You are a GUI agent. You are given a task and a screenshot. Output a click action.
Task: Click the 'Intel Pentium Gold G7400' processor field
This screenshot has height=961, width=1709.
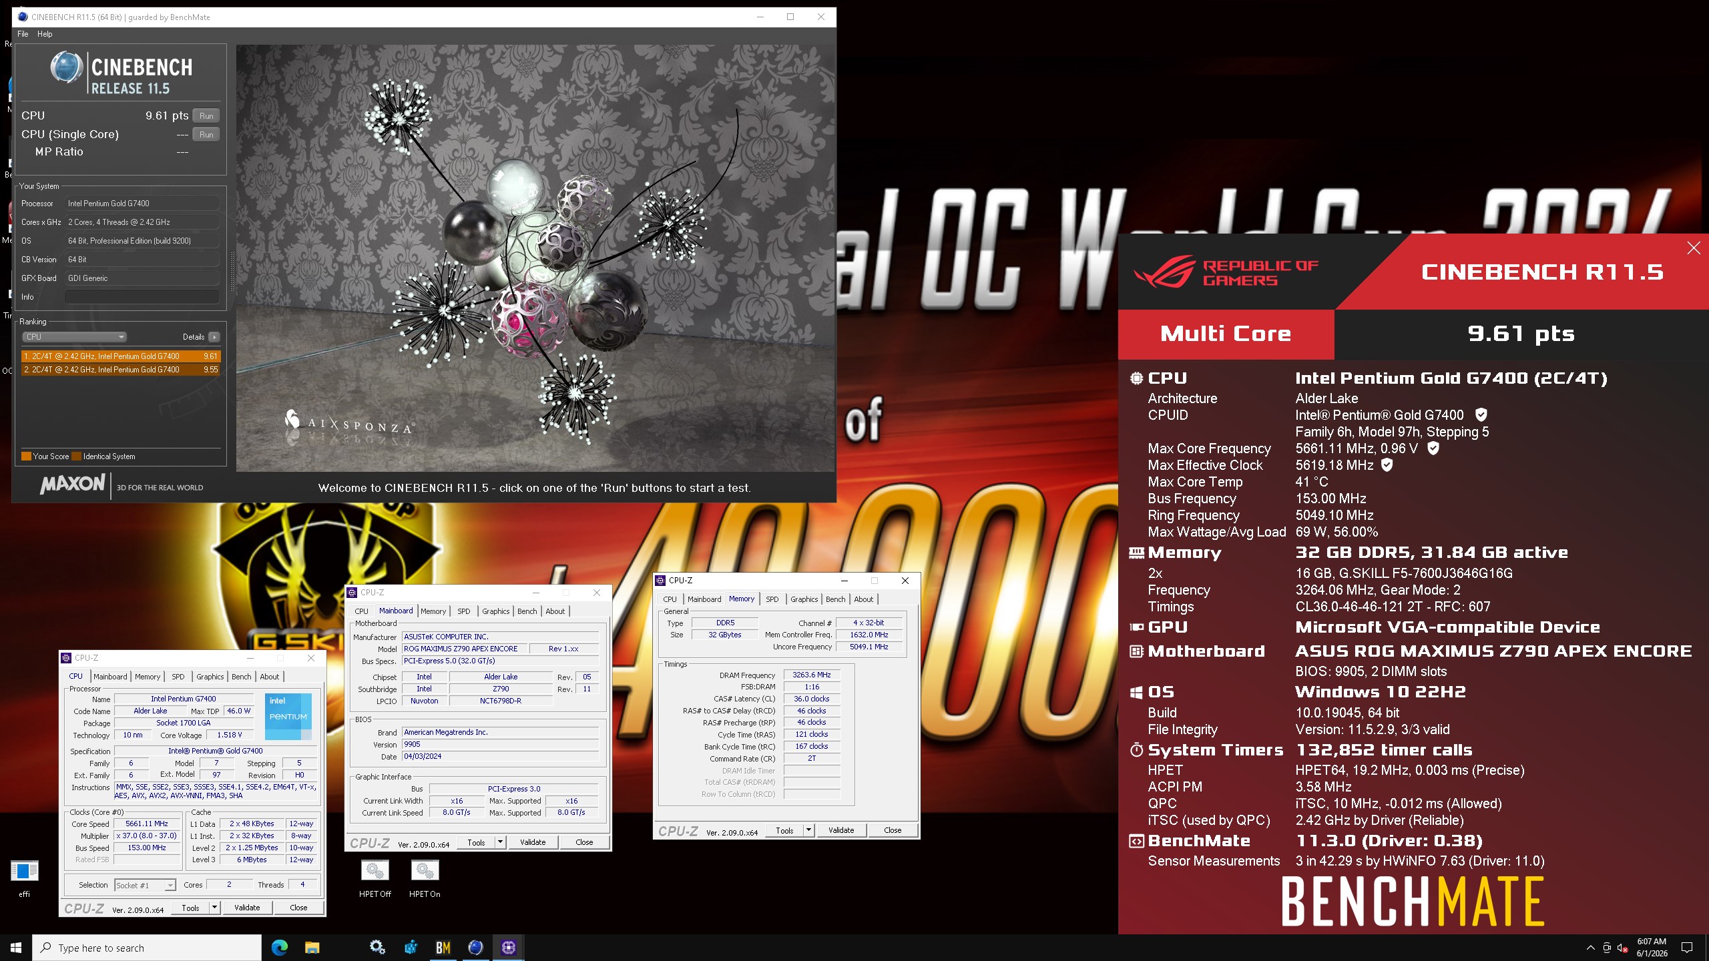[x=142, y=204]
